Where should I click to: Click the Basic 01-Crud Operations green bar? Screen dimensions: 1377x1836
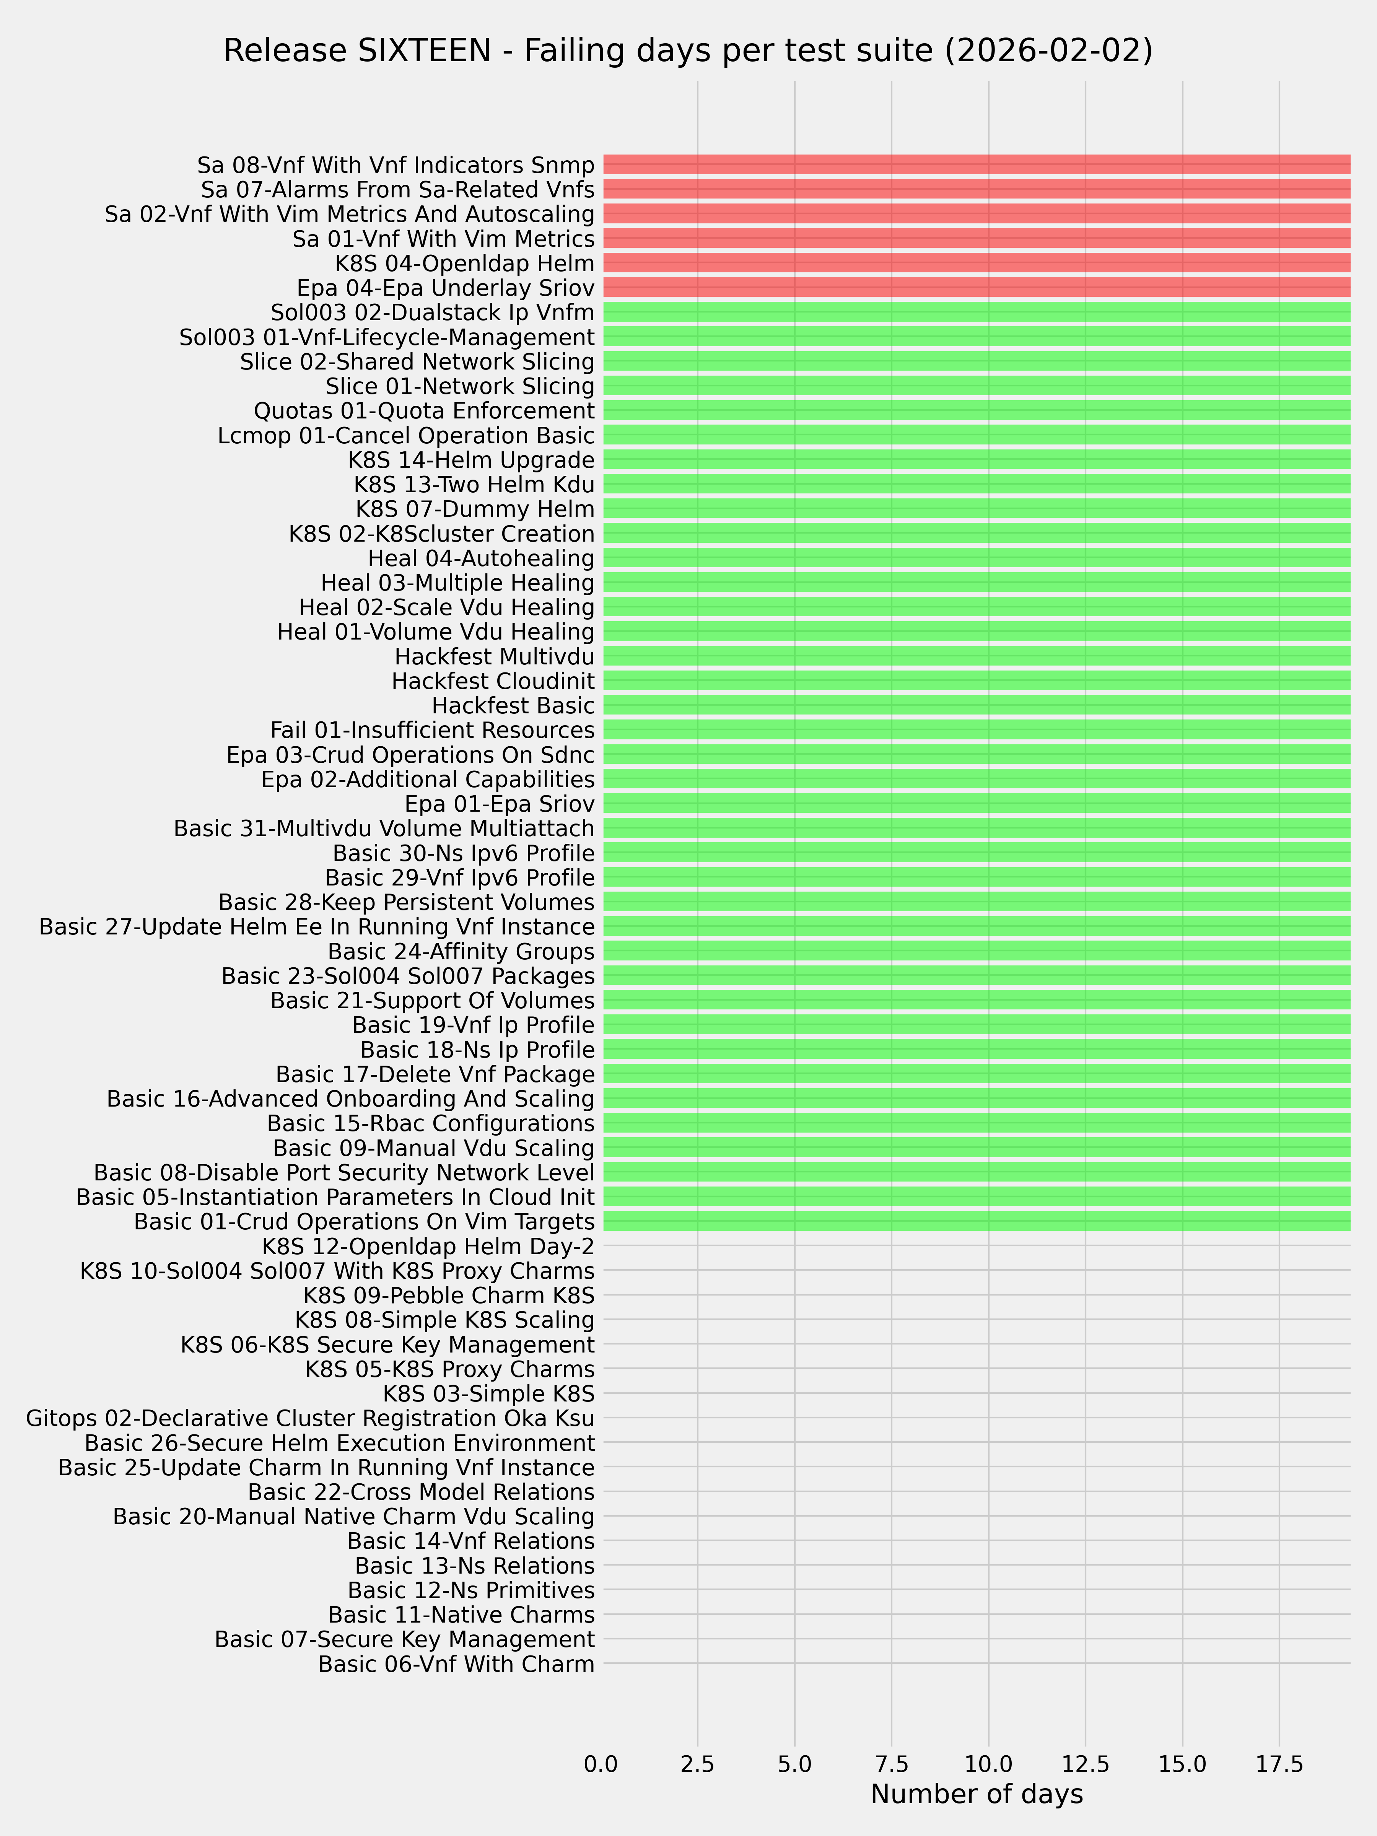tap(976, 1221)
